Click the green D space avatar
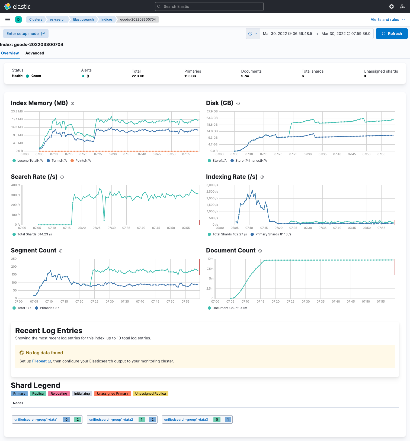Screen dimensions: 410x441 18,20
